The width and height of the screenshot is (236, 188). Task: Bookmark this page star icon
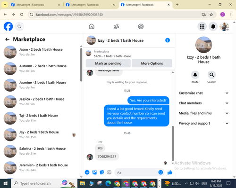pos(211,15)
